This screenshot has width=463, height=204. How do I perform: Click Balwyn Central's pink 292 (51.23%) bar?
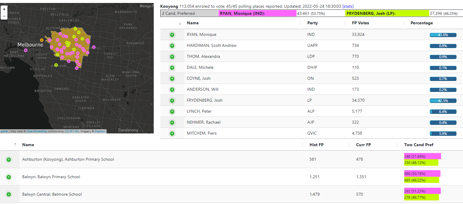422,191
